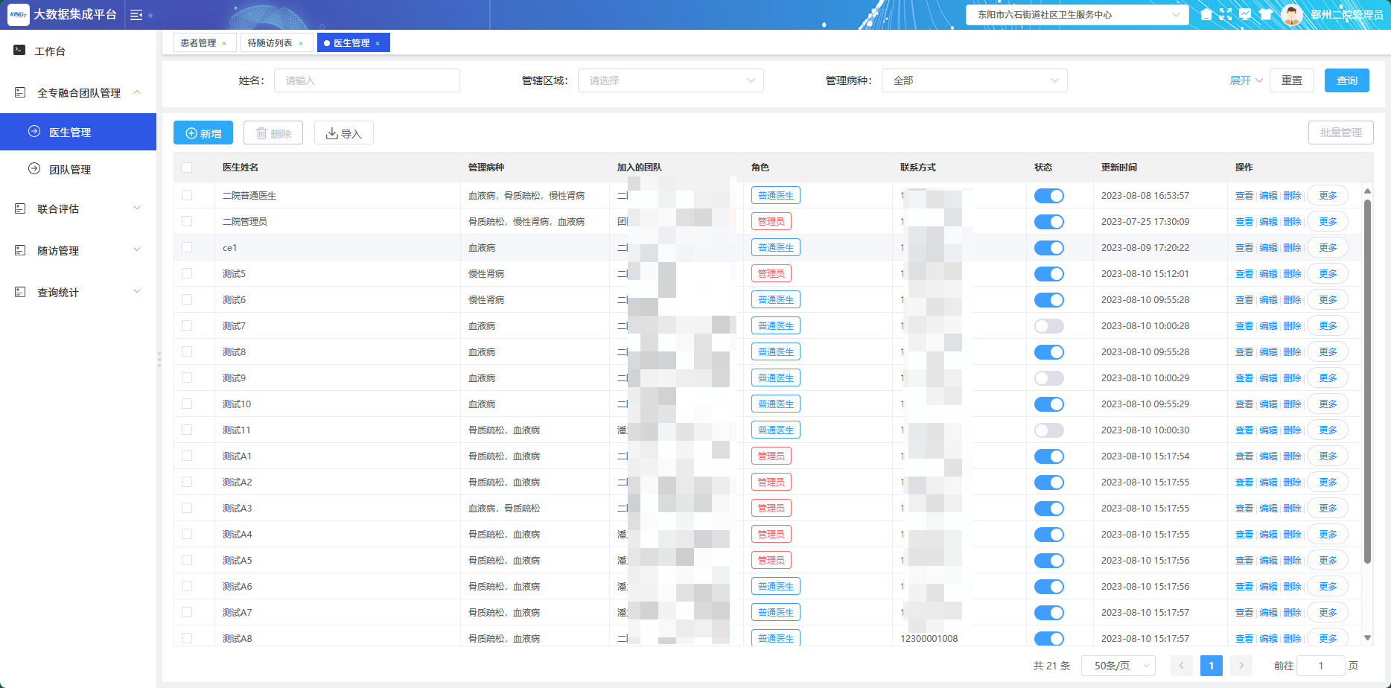This screenshot has width=1391, height=688.
Task: Click the 鄞州二院管理员 username
Action: (1346, 15)
